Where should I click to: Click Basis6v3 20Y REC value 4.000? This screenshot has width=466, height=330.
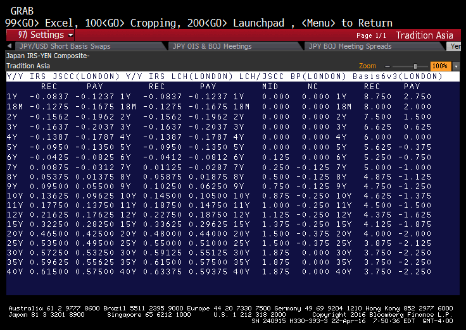pyautogui.click(x=377, y=234)
